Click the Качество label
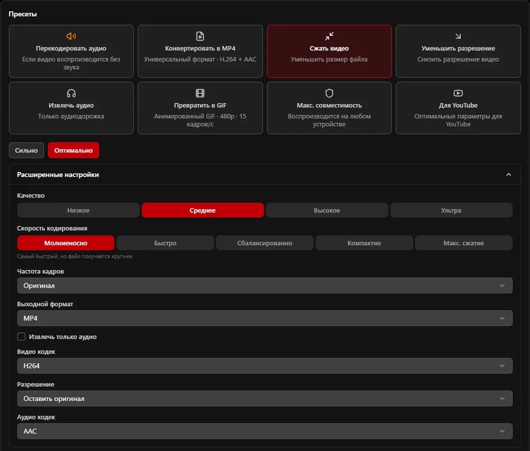 pos(31,195)
